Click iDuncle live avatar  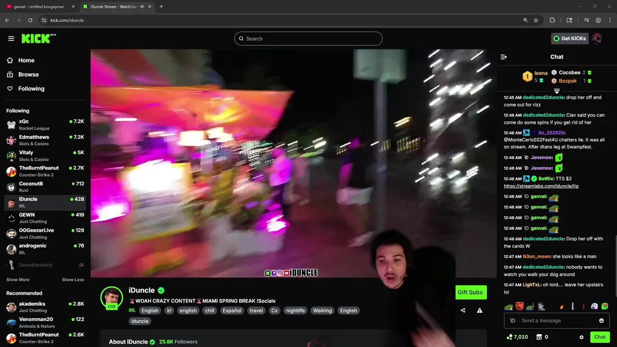pos(111,298)
